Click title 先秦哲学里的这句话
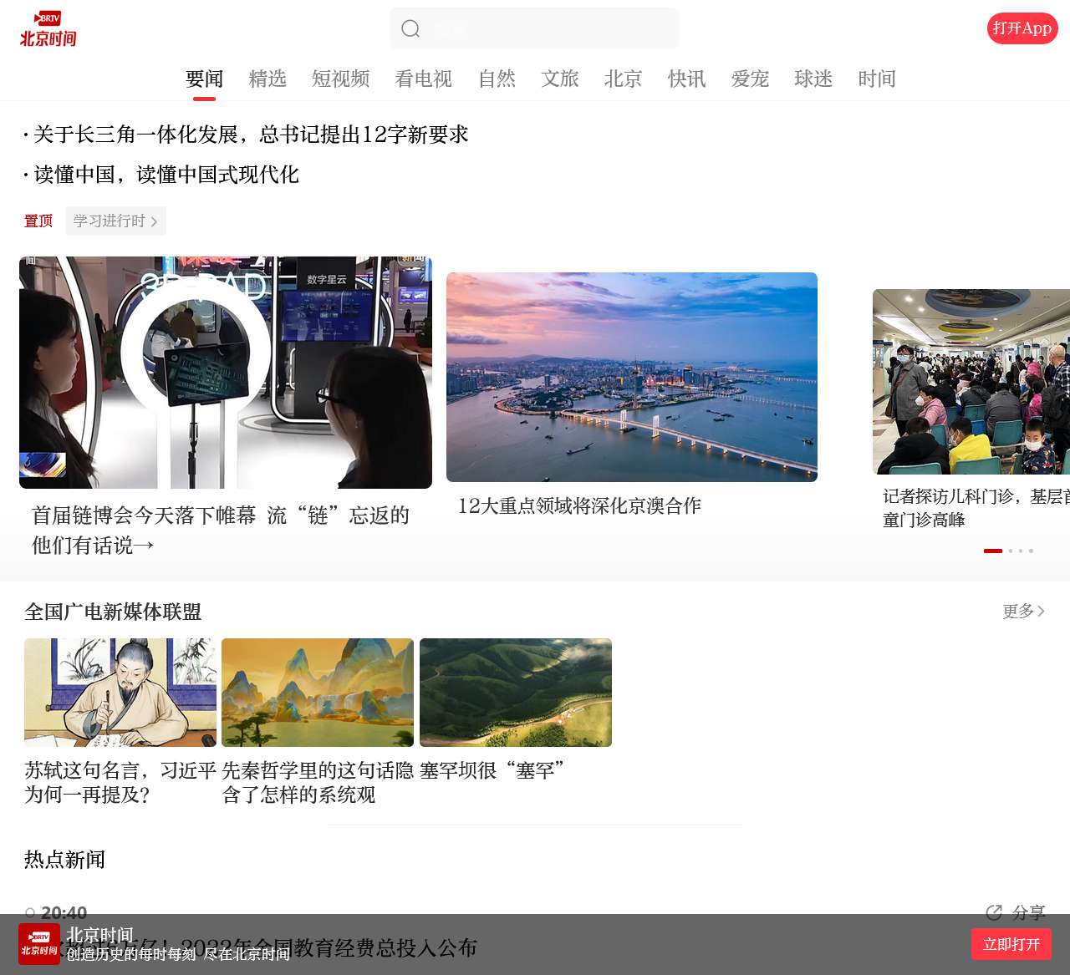Viewport: 1070px width, 975px height. click(318, 782)
